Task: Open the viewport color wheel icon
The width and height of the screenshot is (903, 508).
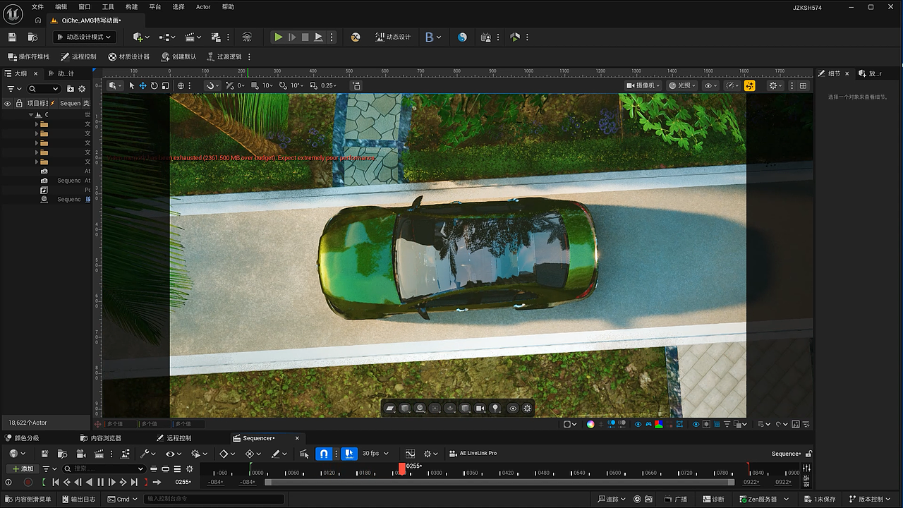Action: point(590,424)
